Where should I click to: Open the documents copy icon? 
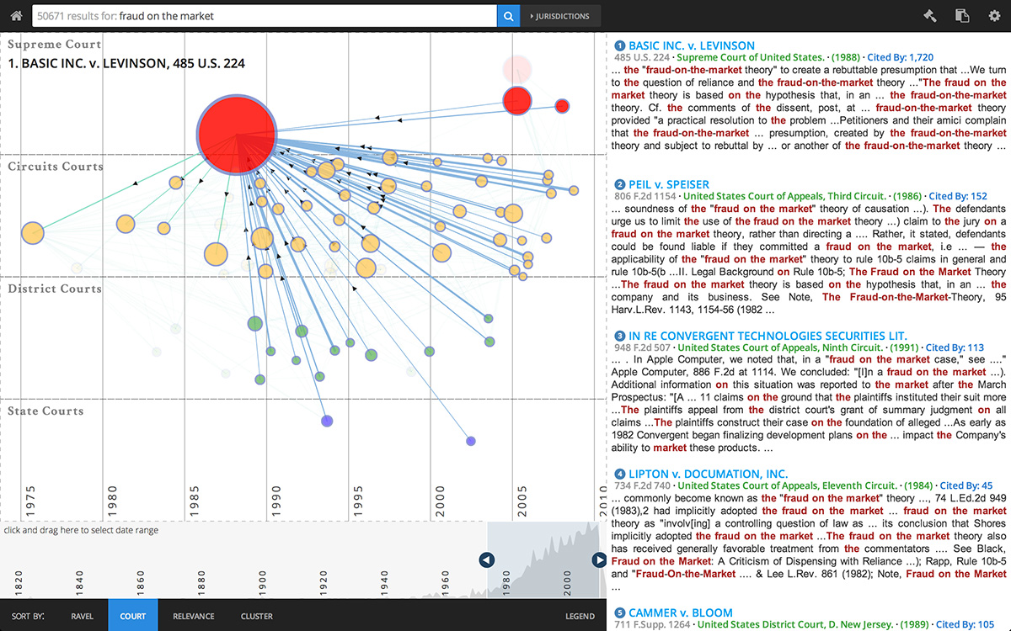click(961, 15)
